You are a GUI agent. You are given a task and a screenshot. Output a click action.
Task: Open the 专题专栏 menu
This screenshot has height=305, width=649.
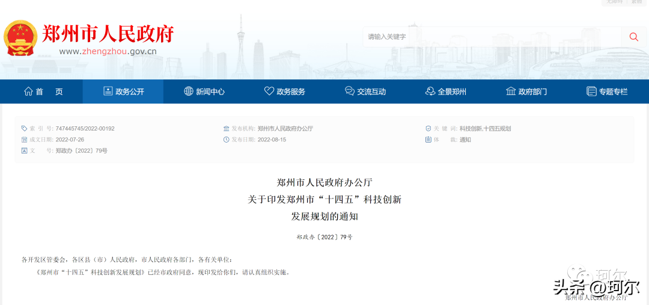(607, 91)
